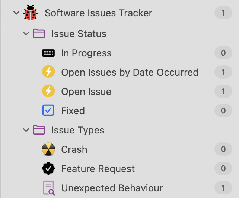This screenshot has width=239, height=198.
Task: Click lightning icon beside Open Issues by Date Occurred
Action: (x=48, y=72)
